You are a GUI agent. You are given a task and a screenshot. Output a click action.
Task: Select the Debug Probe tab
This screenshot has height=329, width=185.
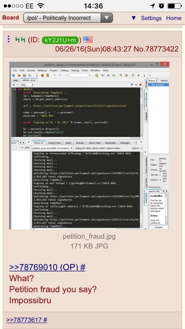54,143
